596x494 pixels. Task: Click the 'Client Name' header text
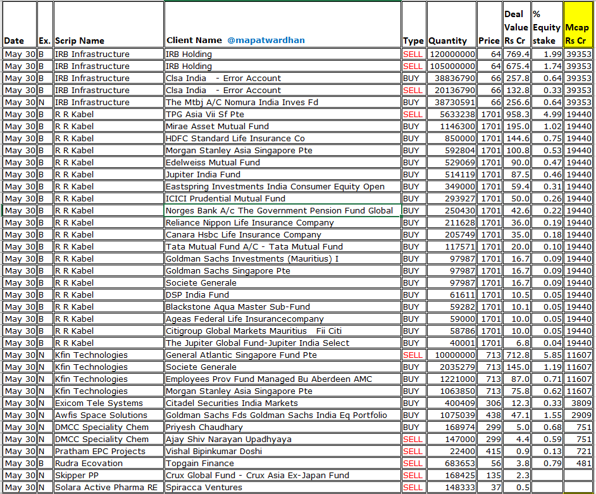pos(194,41)
